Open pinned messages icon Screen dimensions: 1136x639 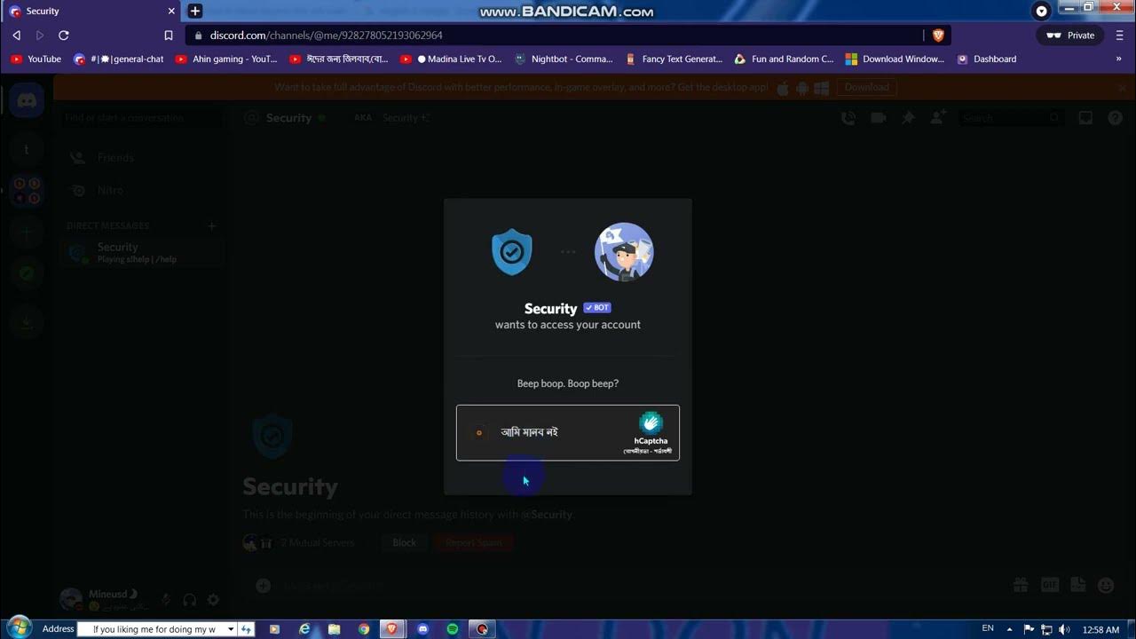click(x=908, y=118)
